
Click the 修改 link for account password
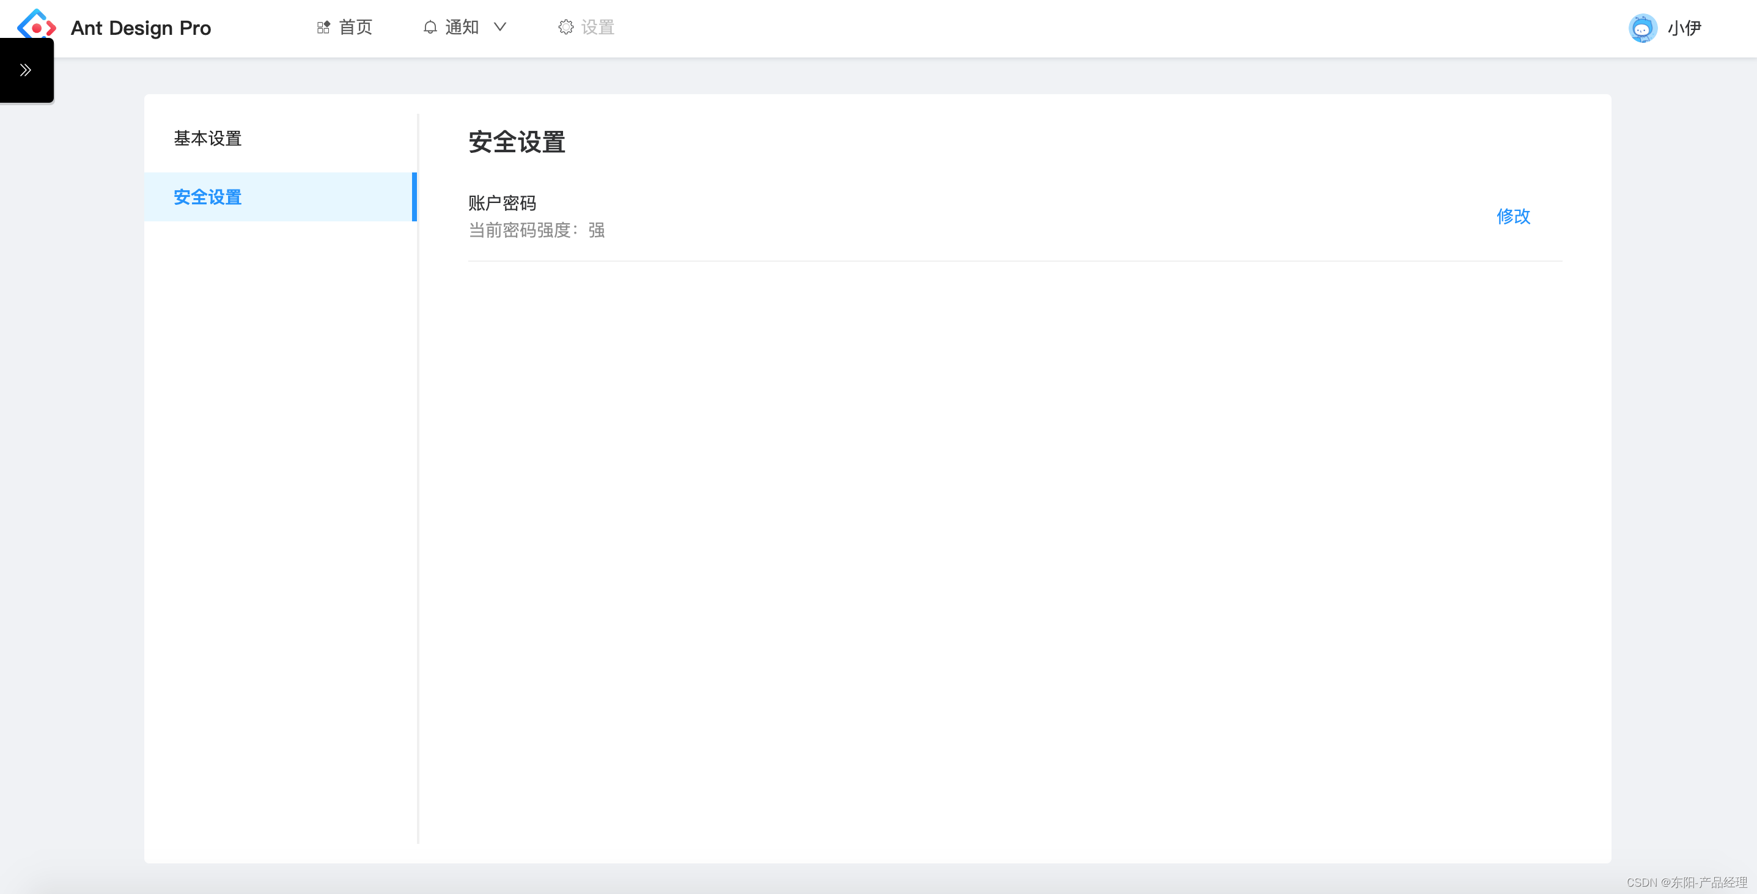1513,216
